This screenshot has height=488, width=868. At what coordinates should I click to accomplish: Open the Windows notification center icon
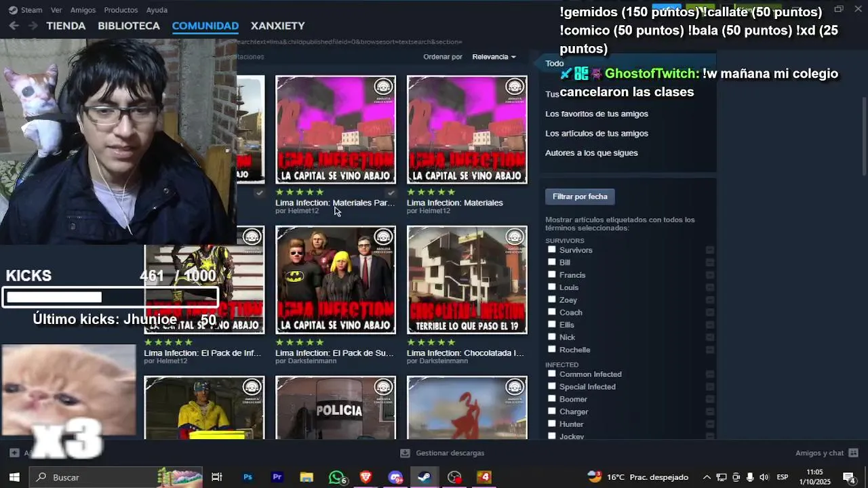click(848, 477)
